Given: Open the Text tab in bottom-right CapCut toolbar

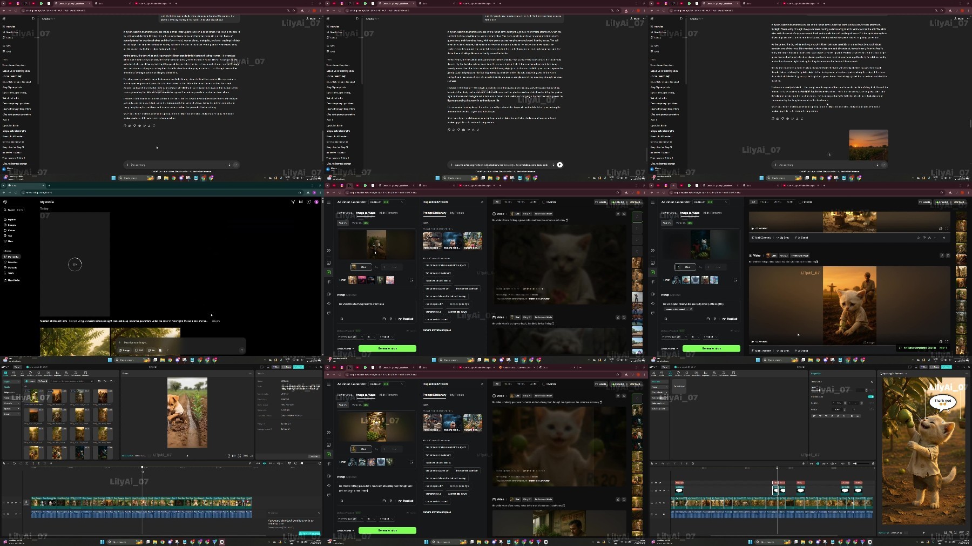Looking at the screenshot, I should click(x=671, y=373).
